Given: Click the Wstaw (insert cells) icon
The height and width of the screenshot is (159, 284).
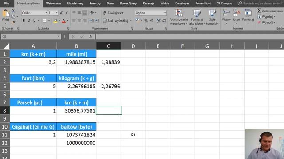Looking at the screenshot, I should point(226,13).
